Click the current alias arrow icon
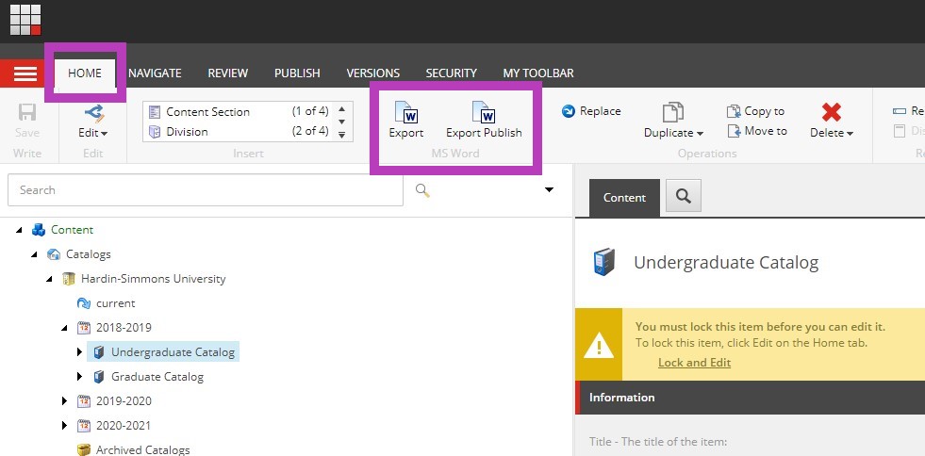Screen dimensions: 925x456 click(x=84, y=303)
